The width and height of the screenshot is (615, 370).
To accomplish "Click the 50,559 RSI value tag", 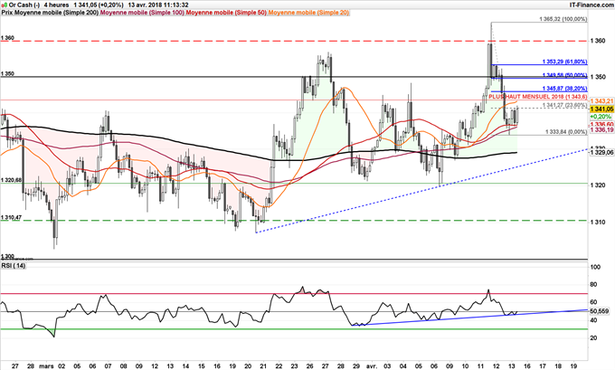I will tap(600, 311).
